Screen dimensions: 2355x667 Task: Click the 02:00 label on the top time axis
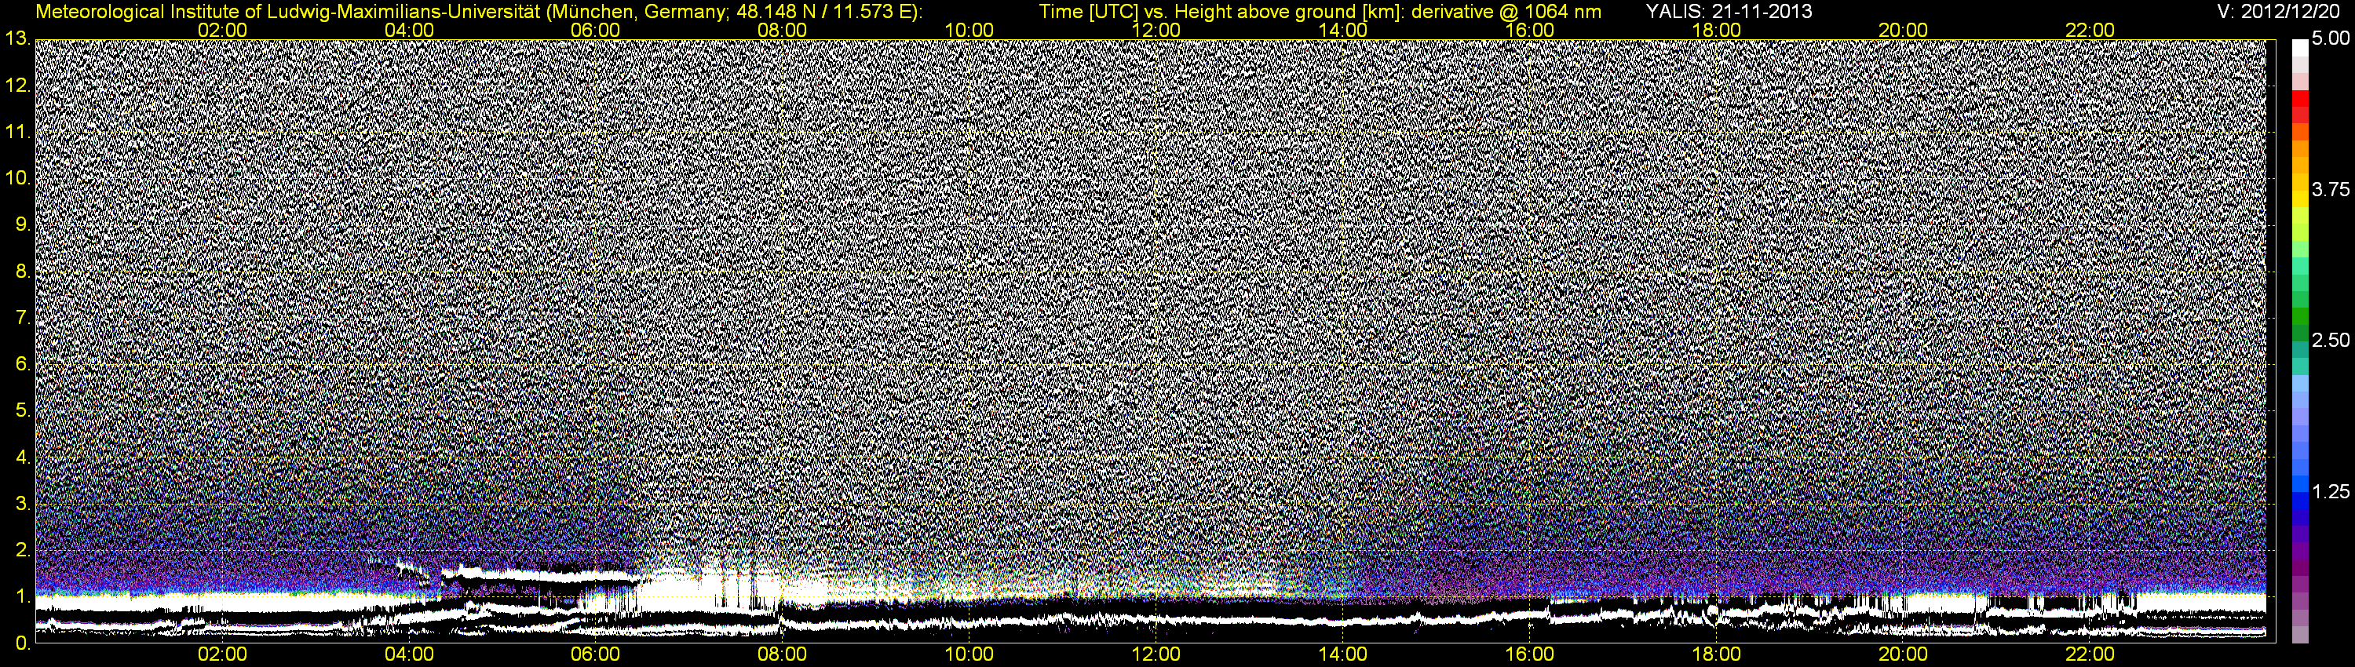point(222,30)
